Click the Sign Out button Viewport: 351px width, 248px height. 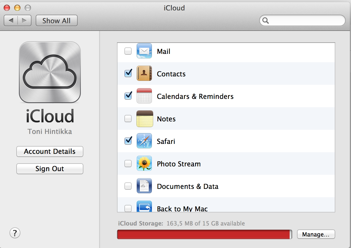pyautogui.click(x=50, y=169)
